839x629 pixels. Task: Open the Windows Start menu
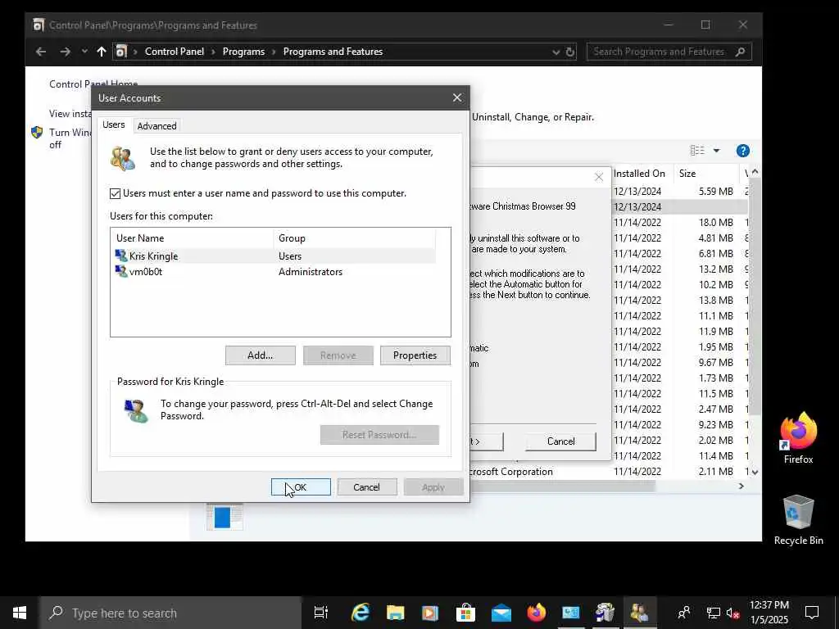(20, 613)
